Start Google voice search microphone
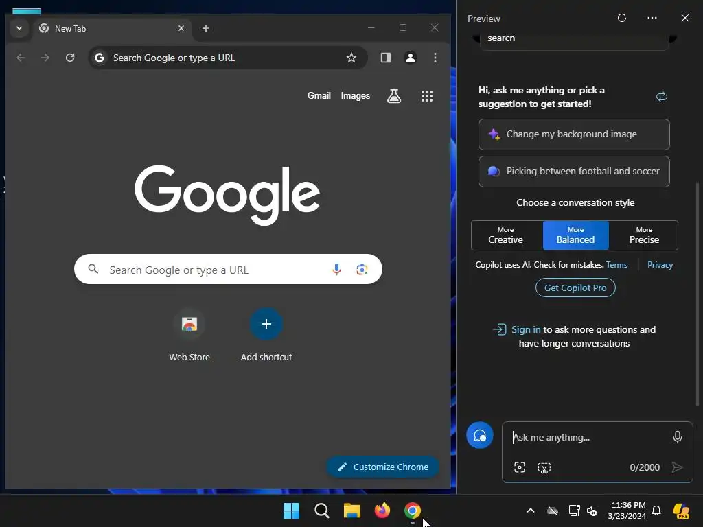The height and width of the screenshot is (527, 703). point(336,269)
